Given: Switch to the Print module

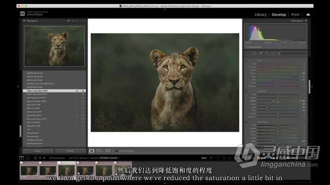Looking at the screenshot, I should (x=295, y=15).
